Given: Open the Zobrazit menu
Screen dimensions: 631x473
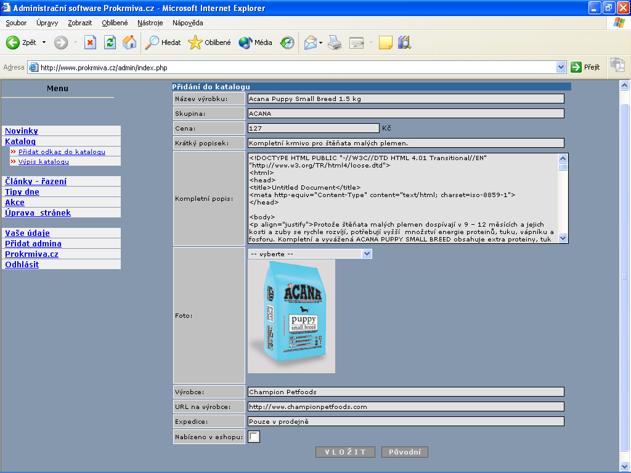Looking at the screenshot, I should (x=80, y=23).
